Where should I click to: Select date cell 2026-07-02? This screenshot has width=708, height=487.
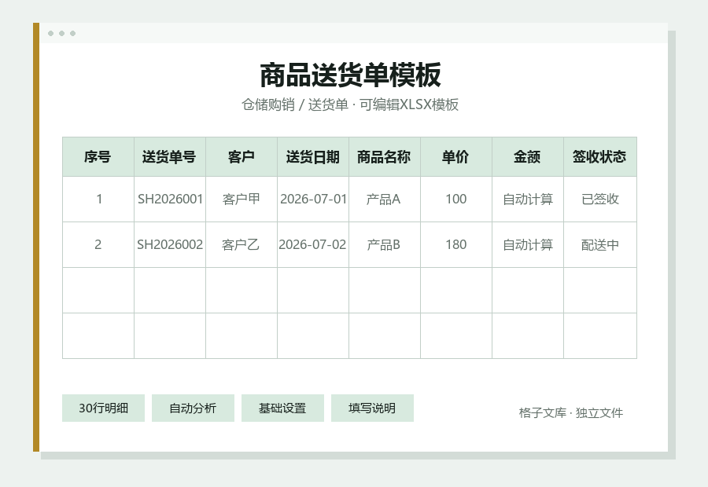coord(313,244)
